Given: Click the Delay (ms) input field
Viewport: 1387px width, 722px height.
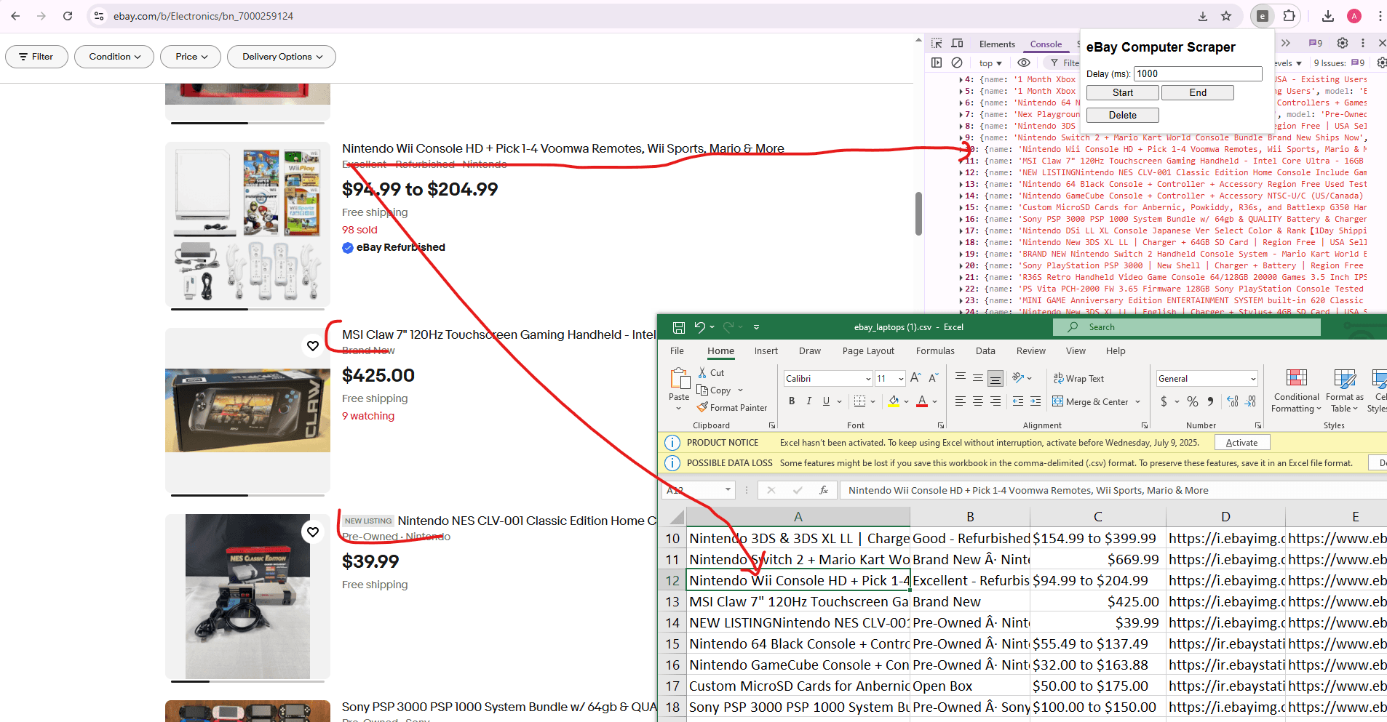Looking at the screenshot, I should point(1198,73).
